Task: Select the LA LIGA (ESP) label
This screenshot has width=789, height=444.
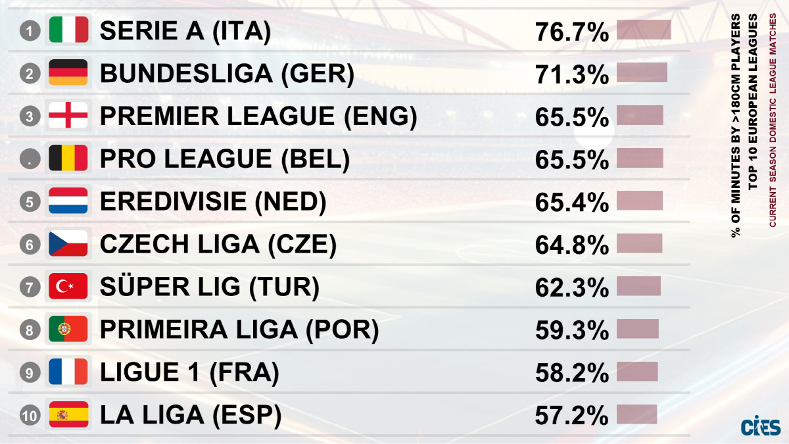Action: [190, 415]
